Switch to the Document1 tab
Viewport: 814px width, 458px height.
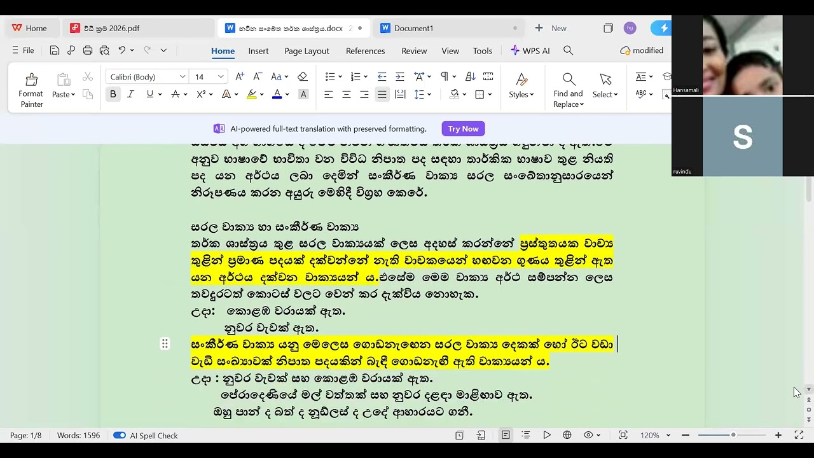tap(450, 28)
